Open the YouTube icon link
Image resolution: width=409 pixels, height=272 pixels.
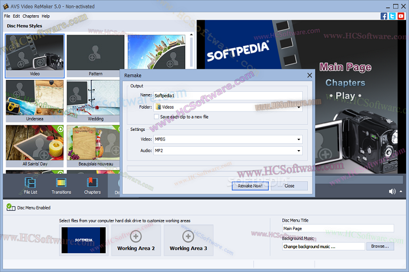tap(401, 16)
